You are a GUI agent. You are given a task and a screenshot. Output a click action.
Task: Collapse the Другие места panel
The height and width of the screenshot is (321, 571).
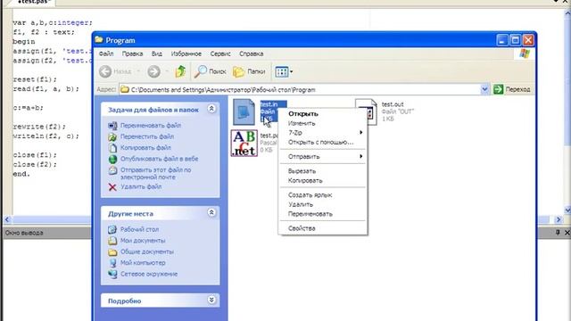pyautogui.click(x=211, y=212)
